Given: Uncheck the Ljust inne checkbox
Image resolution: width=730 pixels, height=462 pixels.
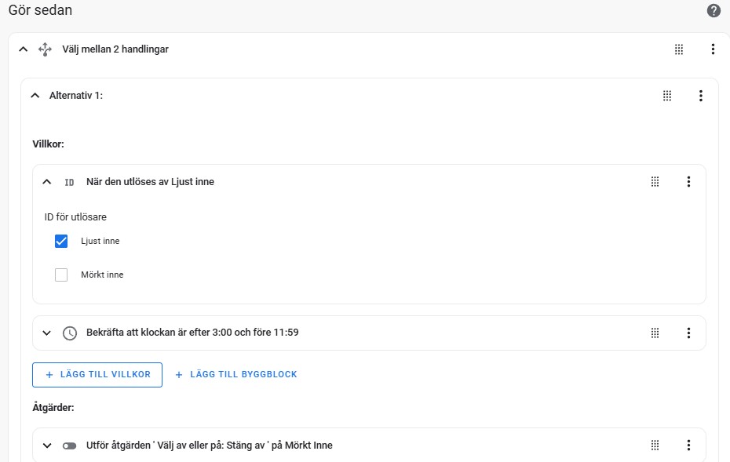Looking at the screenshot, I should pos(61,241).
